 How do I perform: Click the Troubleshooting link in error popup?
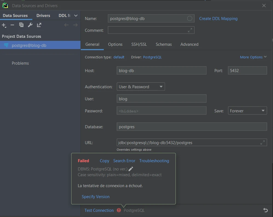(154, 161)
